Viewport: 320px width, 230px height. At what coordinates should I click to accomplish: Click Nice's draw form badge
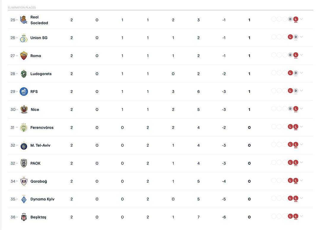(x=290, y=109)
